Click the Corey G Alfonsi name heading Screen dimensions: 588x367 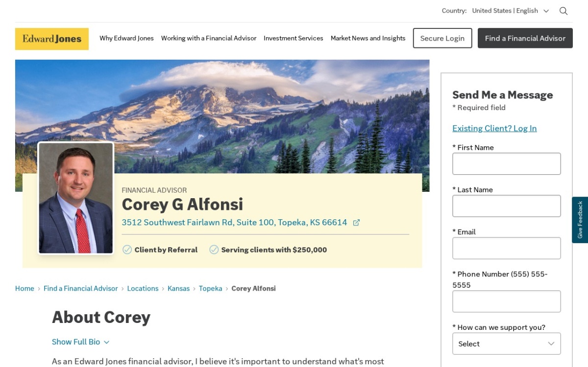[182, 204]
